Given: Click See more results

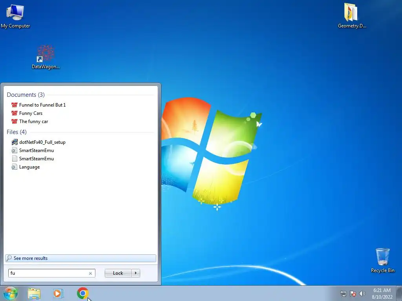Looking at the screenshot, I should tap(80, 258).
